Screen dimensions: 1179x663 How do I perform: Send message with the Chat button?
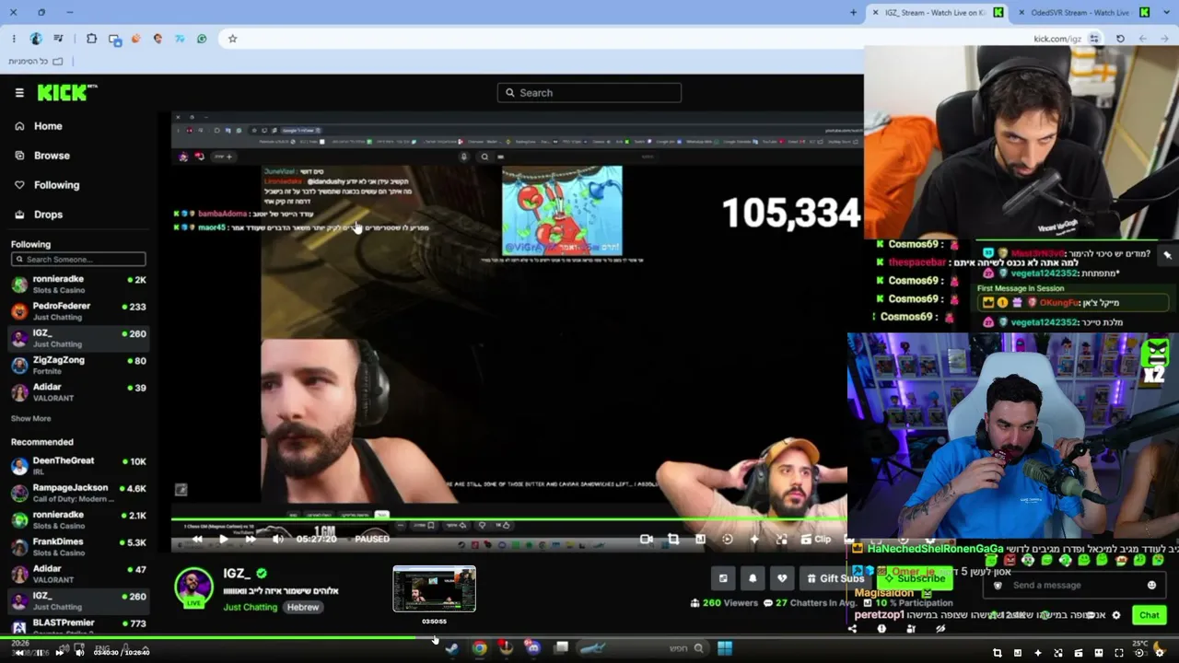tap(1149, 615)
